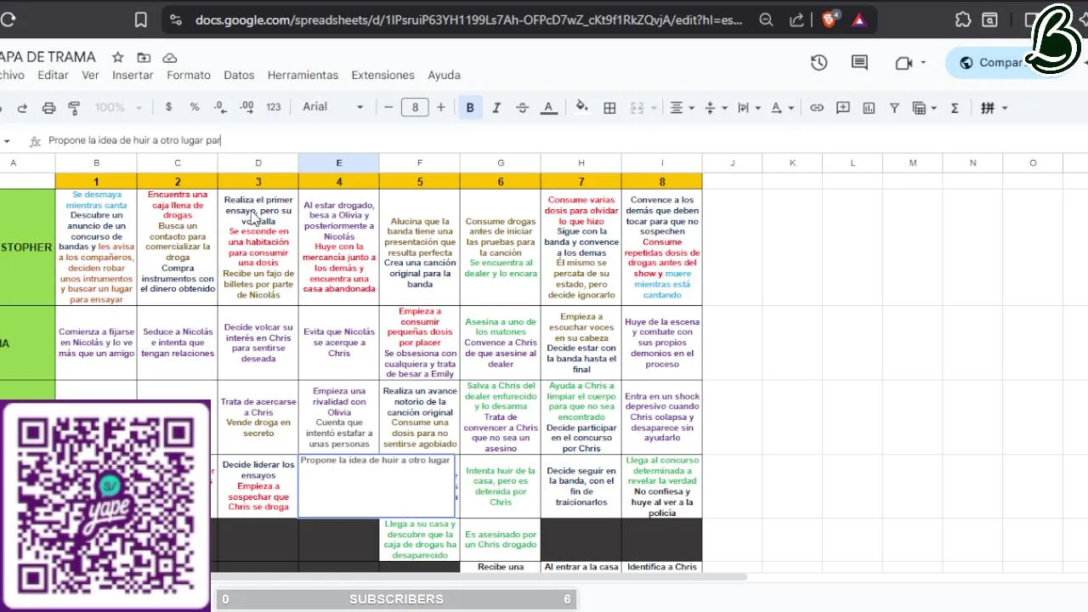
Task: Open the borders tool
Action: (x=609, y=108)
